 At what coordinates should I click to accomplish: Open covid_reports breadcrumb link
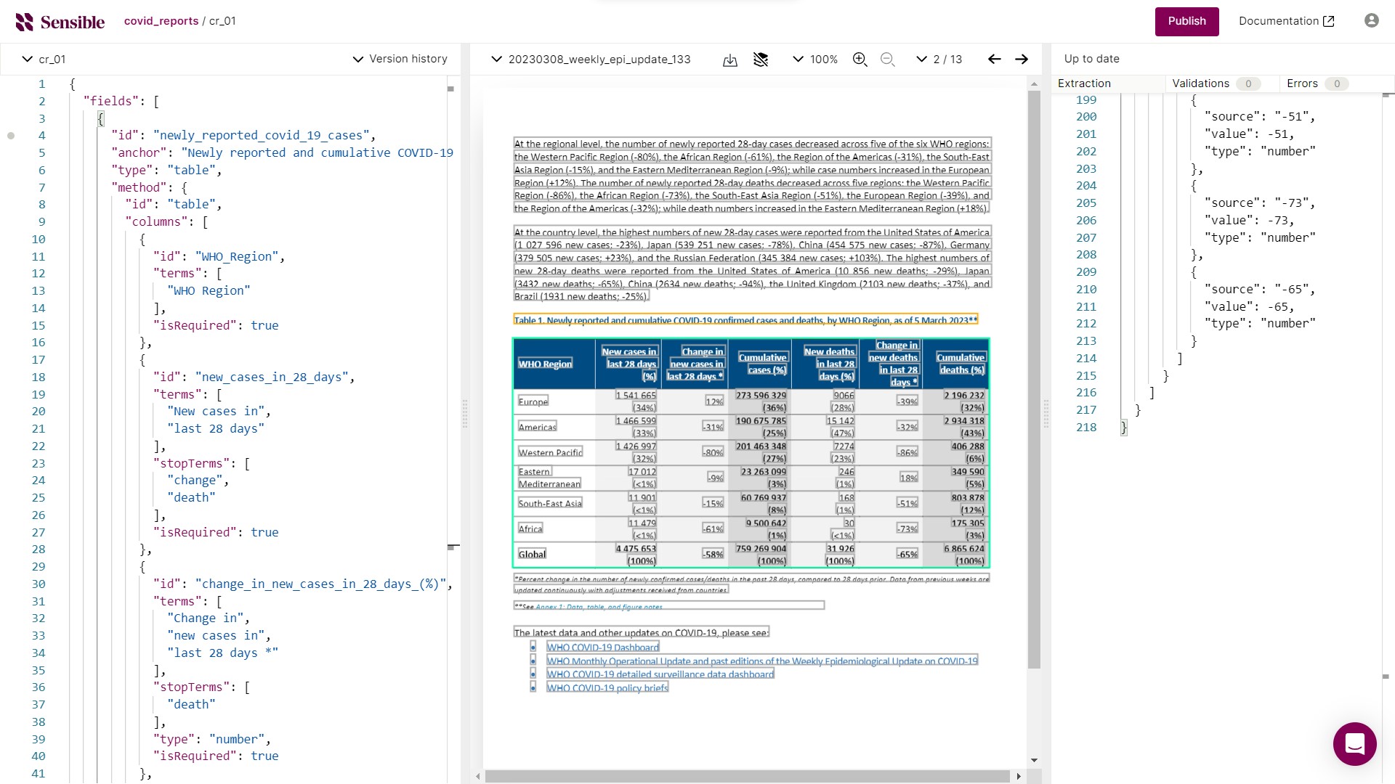[161, 21]
